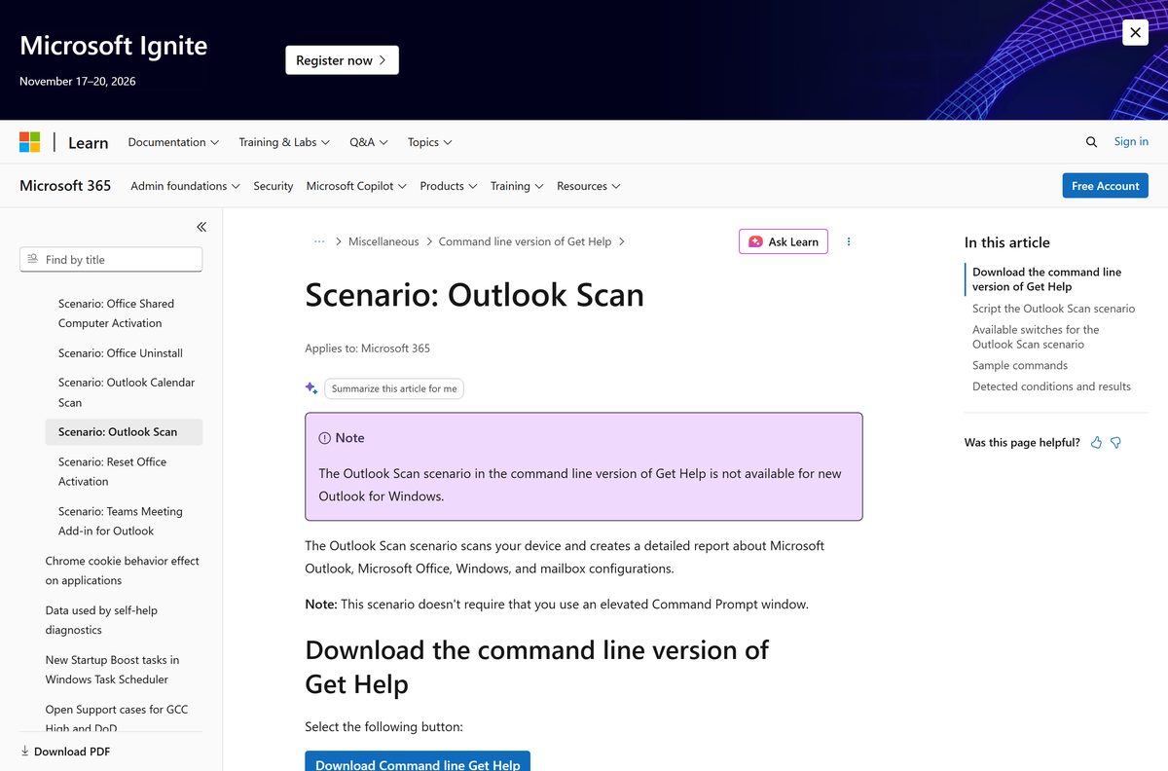Click the Download PDF link
This screenshot has width=1168, height=771.
[x=65, y=752]
